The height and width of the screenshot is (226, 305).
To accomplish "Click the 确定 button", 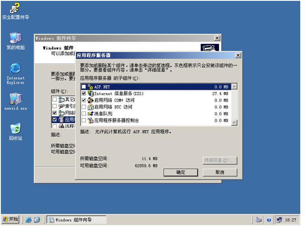I will [x=180, y=172].
